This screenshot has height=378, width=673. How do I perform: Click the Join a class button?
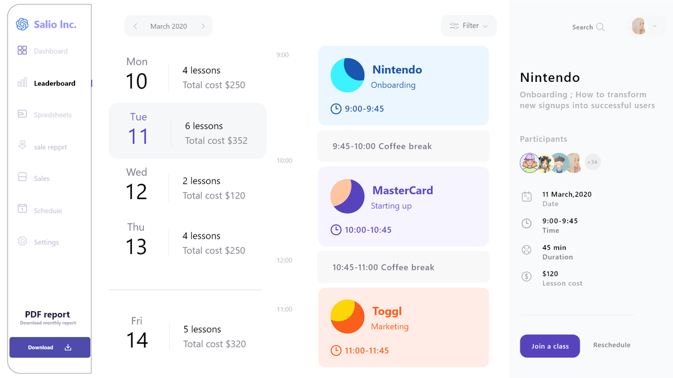pos(549,346)
